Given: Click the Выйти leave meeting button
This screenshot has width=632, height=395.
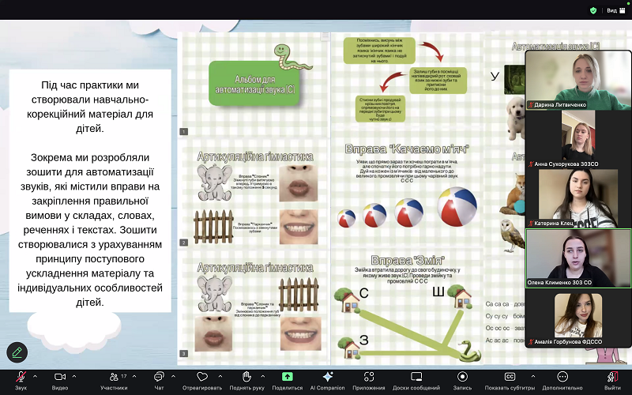Looking at the screenshot, I should (612, 378).
